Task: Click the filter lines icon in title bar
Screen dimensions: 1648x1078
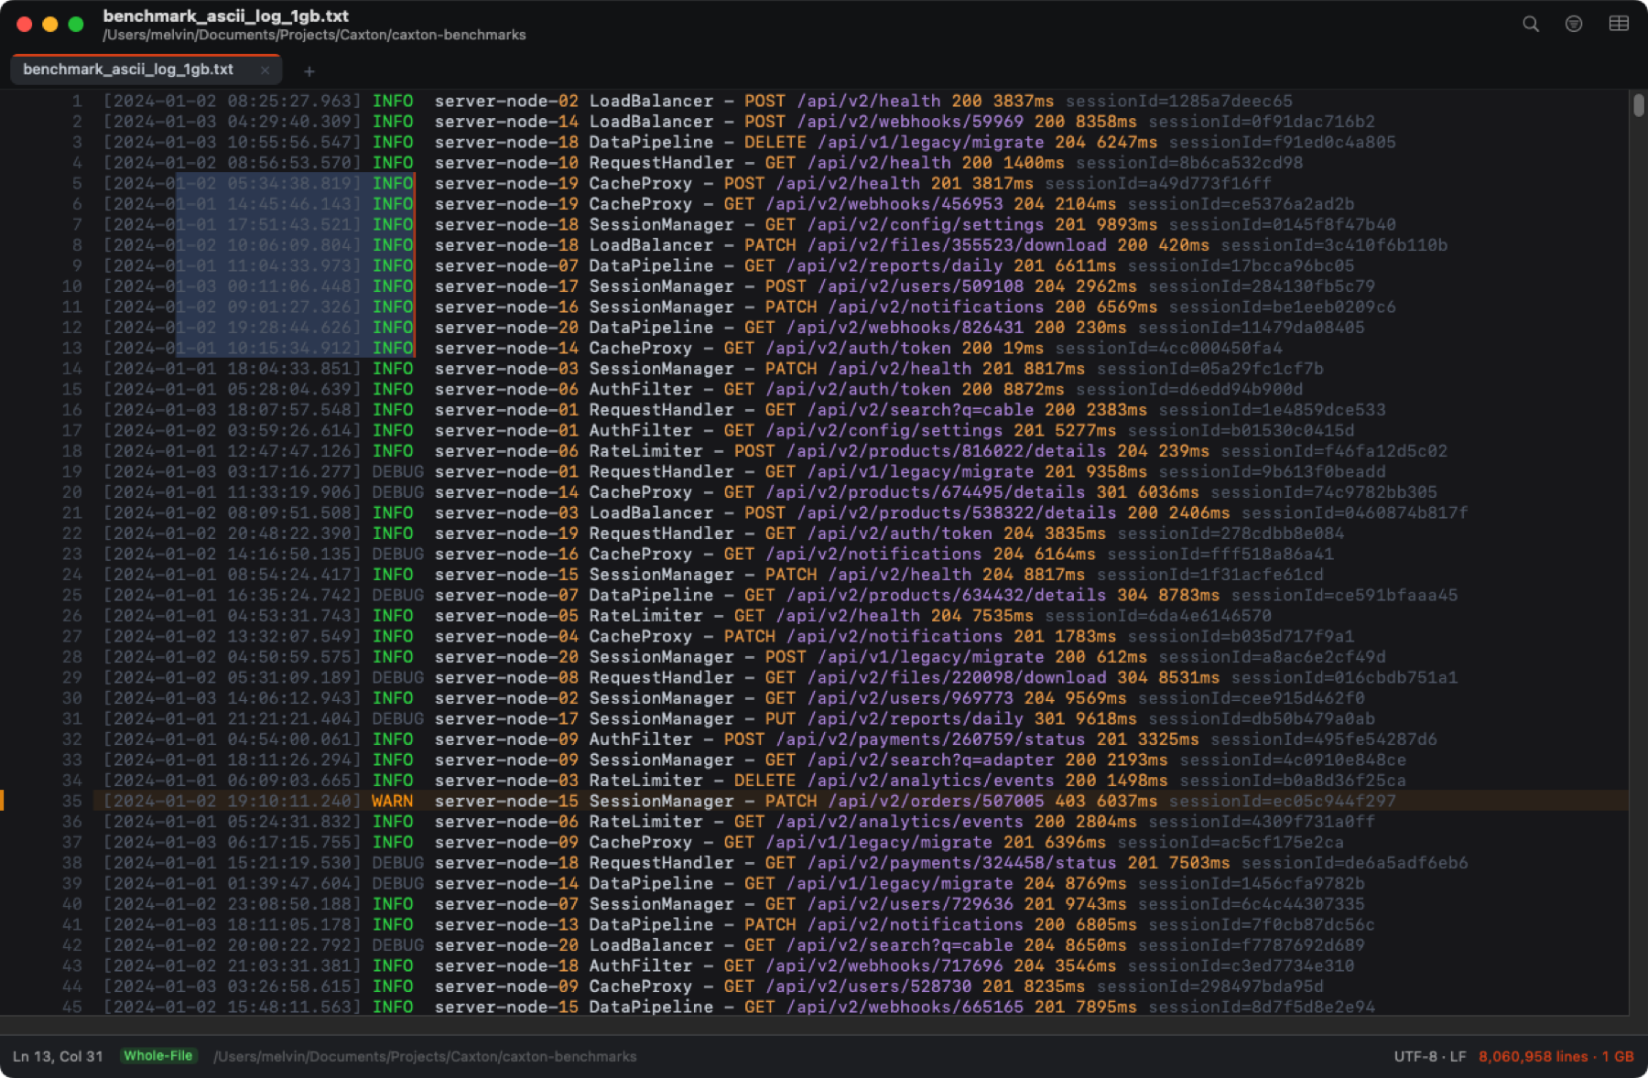Action: [x=1574, y=25]
